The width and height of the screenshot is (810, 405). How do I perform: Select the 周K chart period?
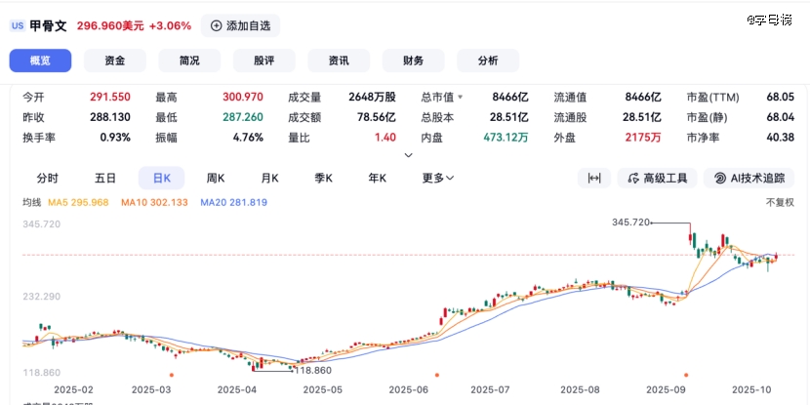(x=216, y=178)
